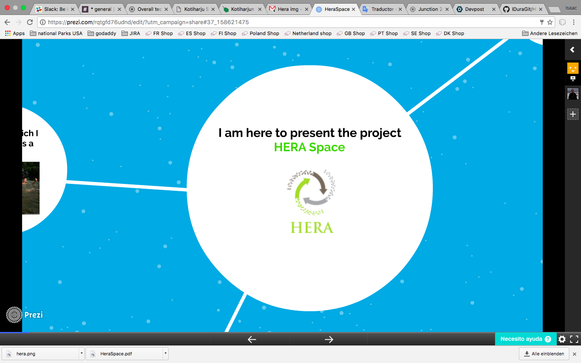Click the Necesito ayuda help button

[526, 339]
